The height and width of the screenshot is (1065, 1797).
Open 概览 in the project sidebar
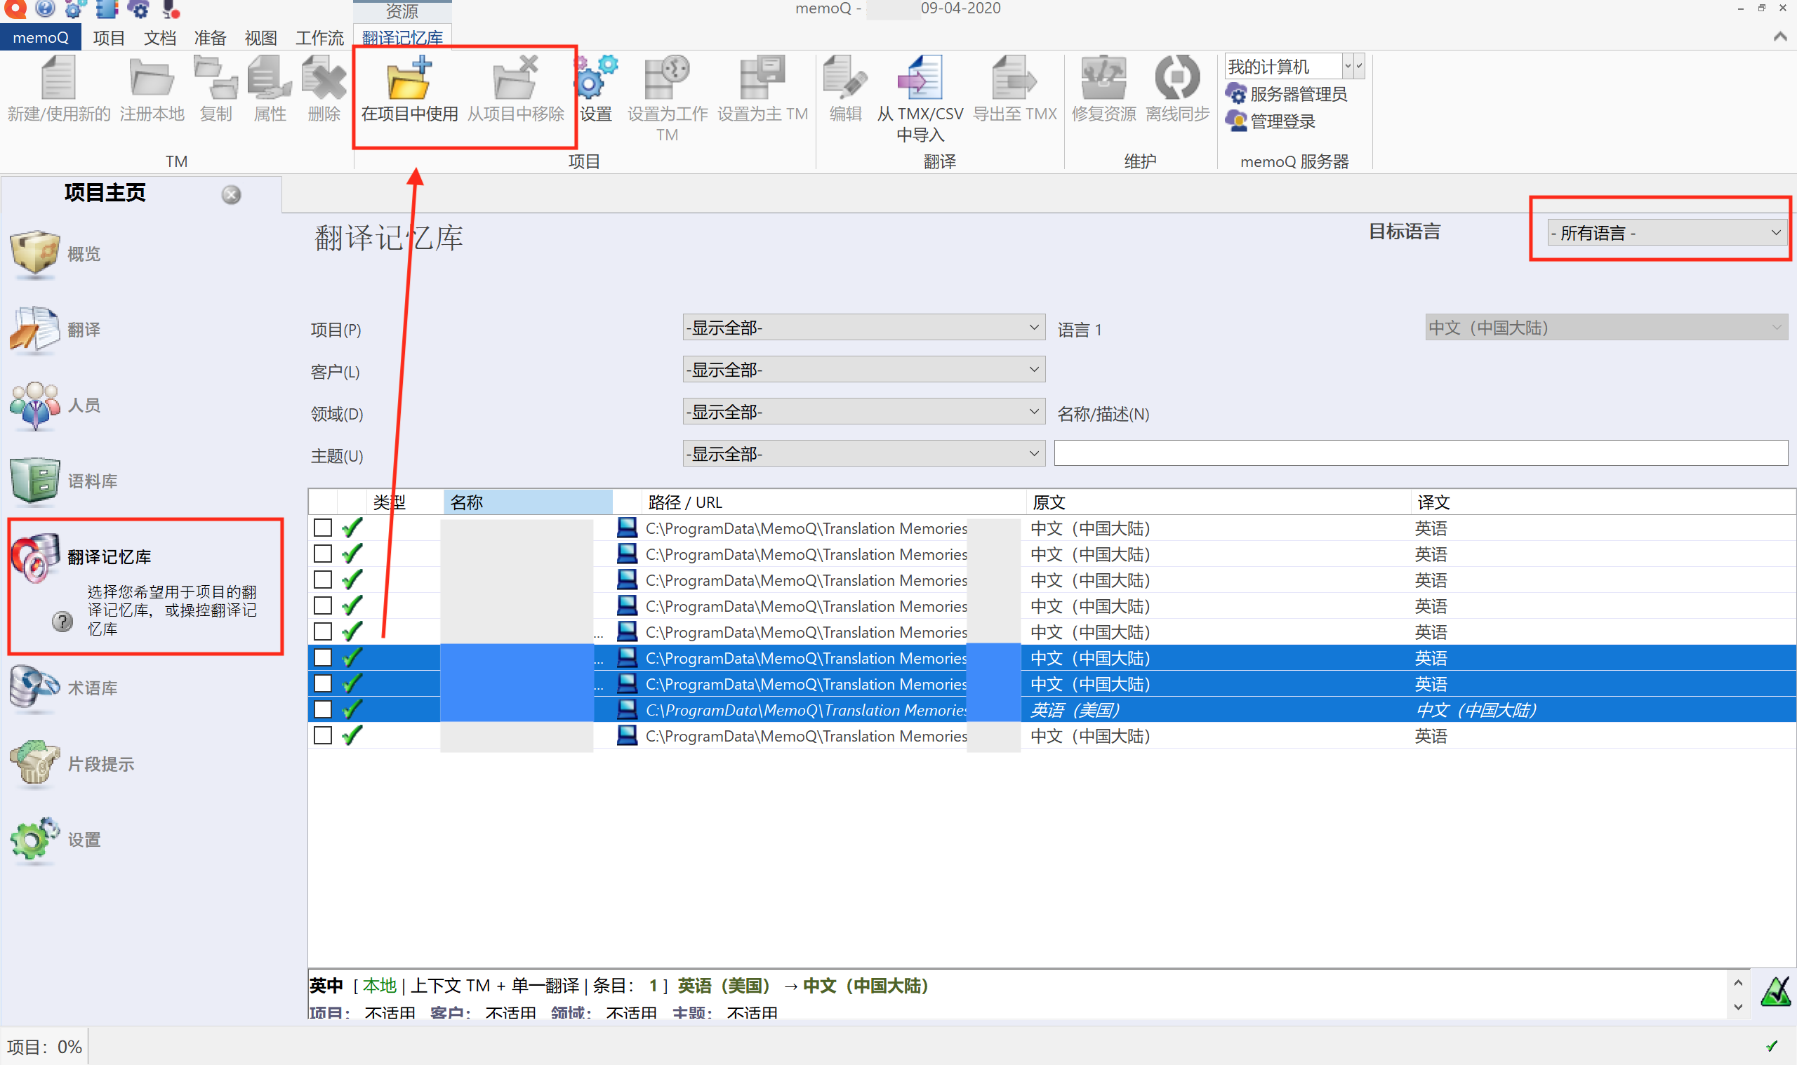pos(56,254)
